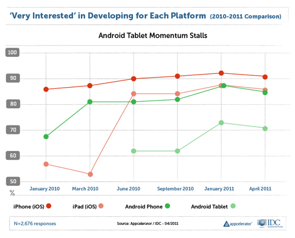Click the April 2011 axis label

click(x=260, y=189)
